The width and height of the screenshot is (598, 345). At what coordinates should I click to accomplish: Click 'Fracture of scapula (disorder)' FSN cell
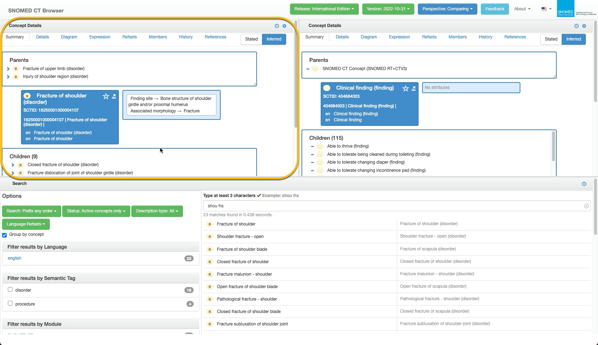(428, 249)
